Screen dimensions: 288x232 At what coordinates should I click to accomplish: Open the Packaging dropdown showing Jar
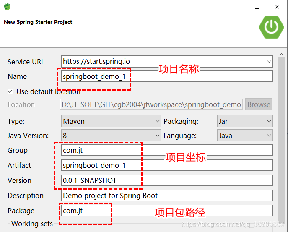[245, 121]
